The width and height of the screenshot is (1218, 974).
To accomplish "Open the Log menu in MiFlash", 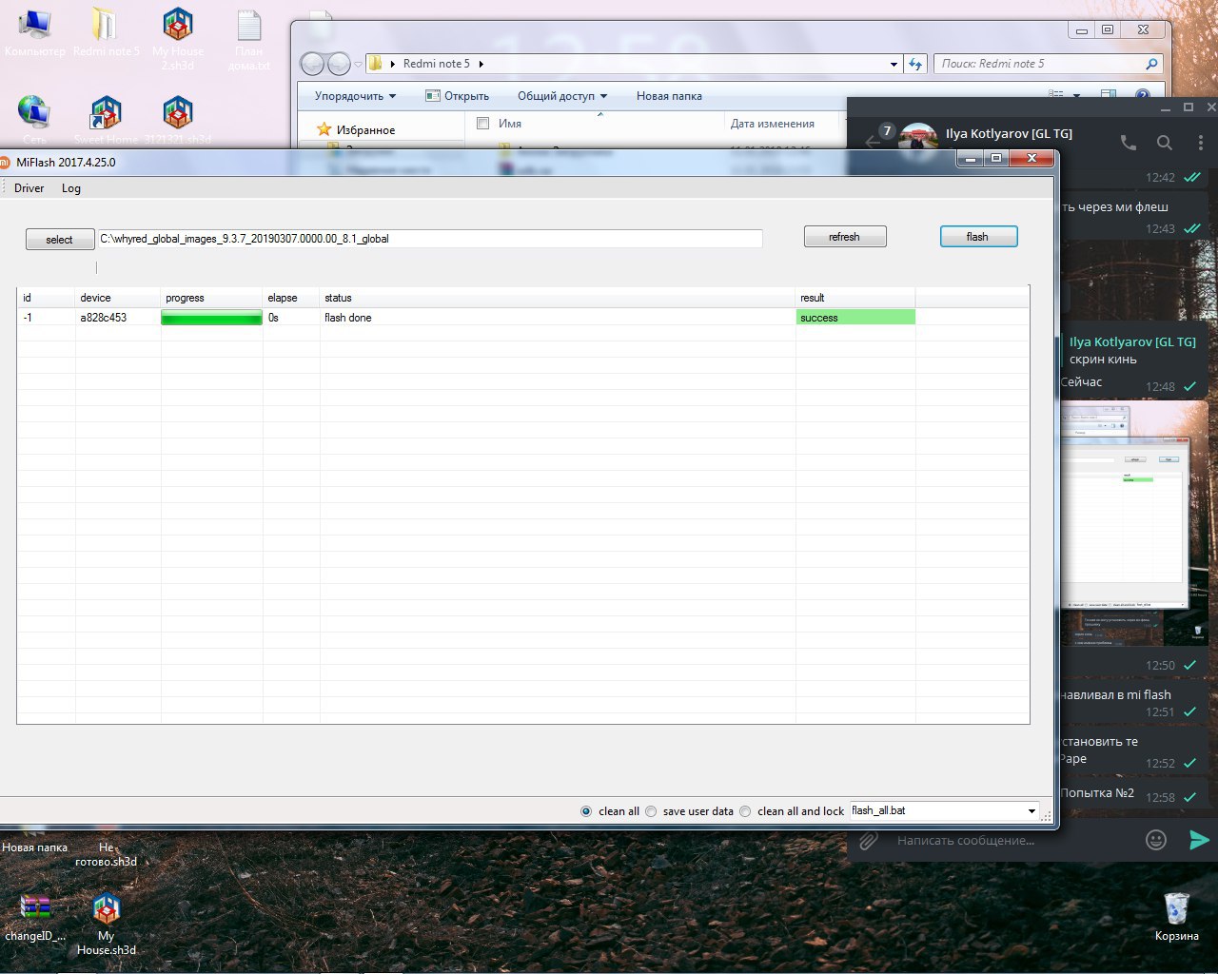I will pos(71,188).
